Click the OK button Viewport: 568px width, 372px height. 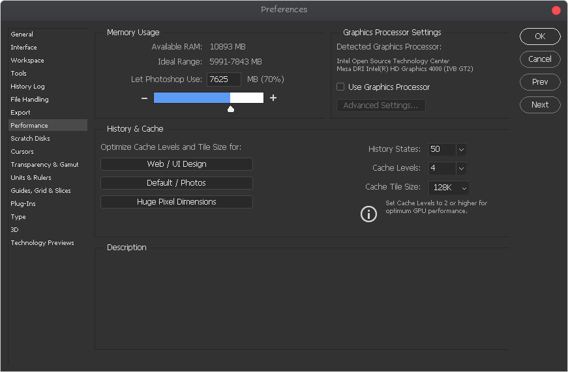(x=540, y=36)
